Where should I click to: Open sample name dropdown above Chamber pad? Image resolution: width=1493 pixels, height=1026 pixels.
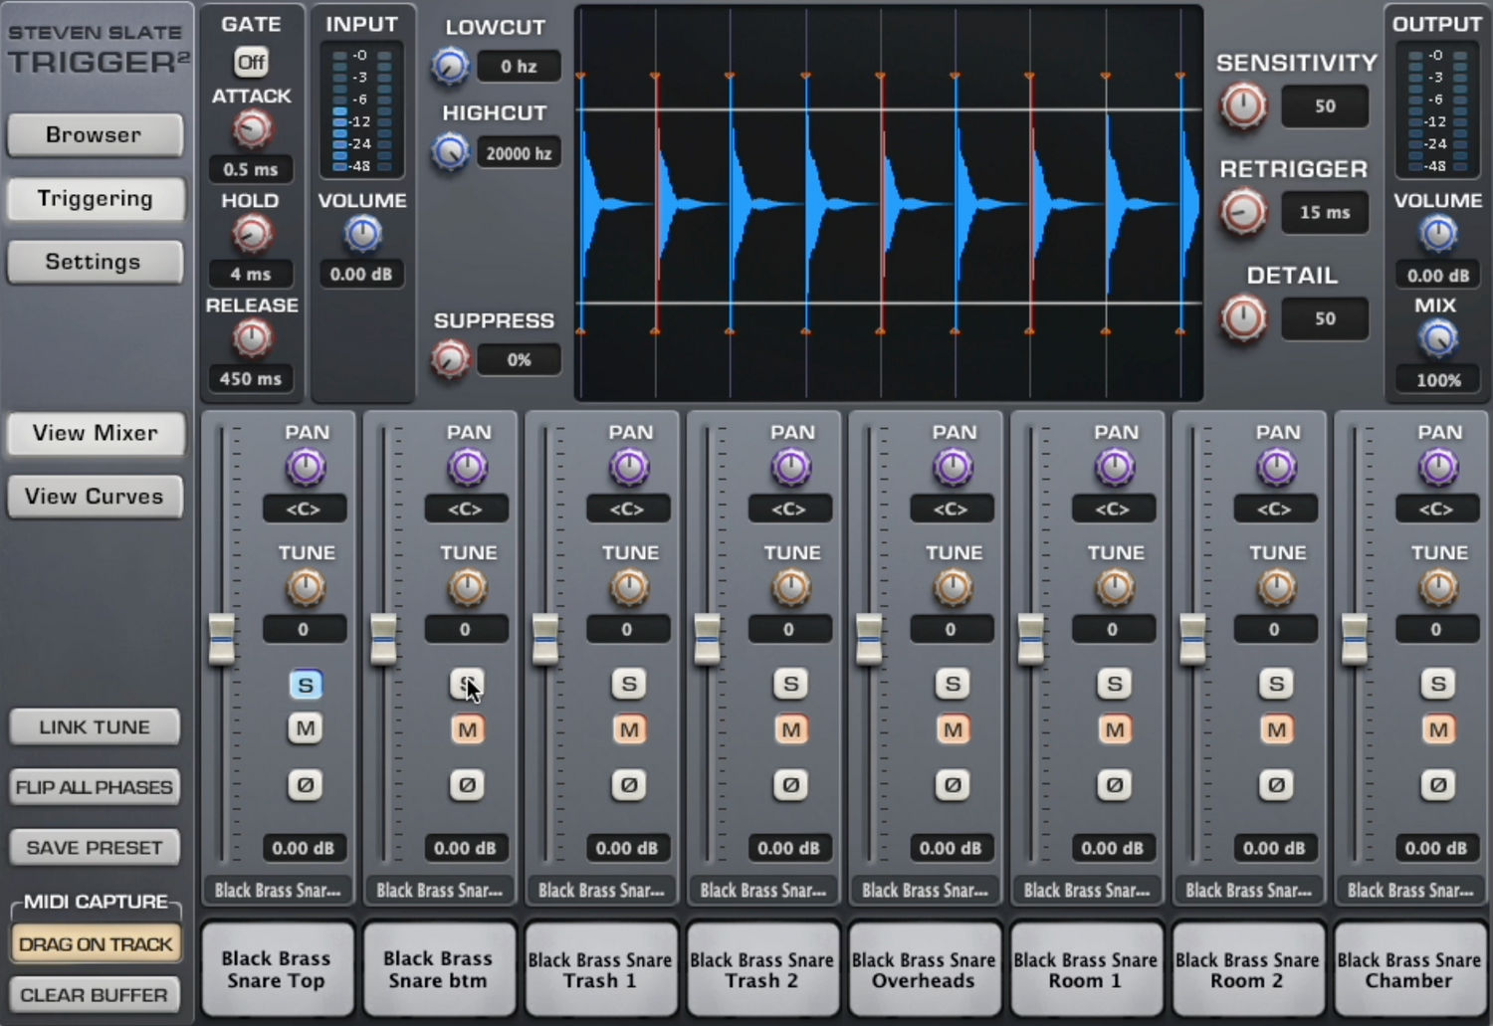point(1410,891)
